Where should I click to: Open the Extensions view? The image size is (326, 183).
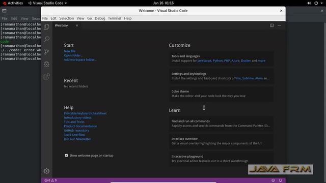46,77
